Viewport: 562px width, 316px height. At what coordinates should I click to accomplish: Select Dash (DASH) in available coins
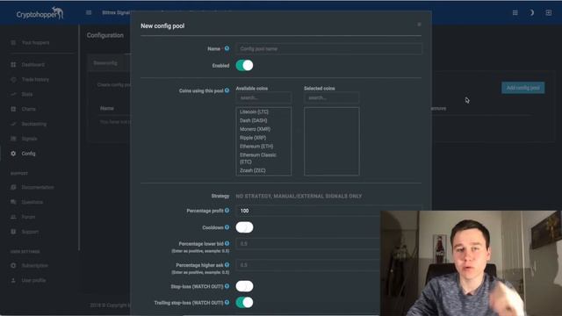[x=253, y=120]
